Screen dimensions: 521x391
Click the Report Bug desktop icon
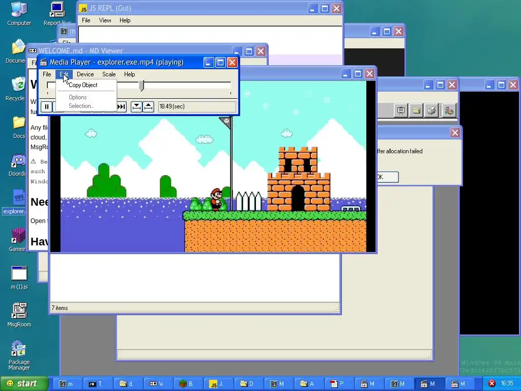coord(57,14)
